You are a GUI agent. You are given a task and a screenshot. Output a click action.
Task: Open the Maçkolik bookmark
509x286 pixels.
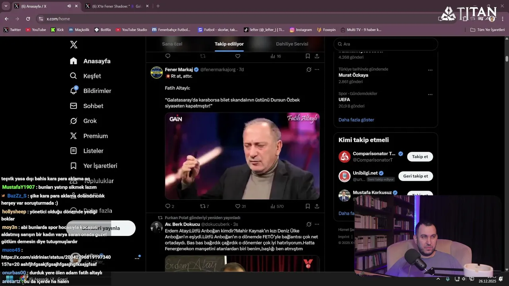coord(79,30)
